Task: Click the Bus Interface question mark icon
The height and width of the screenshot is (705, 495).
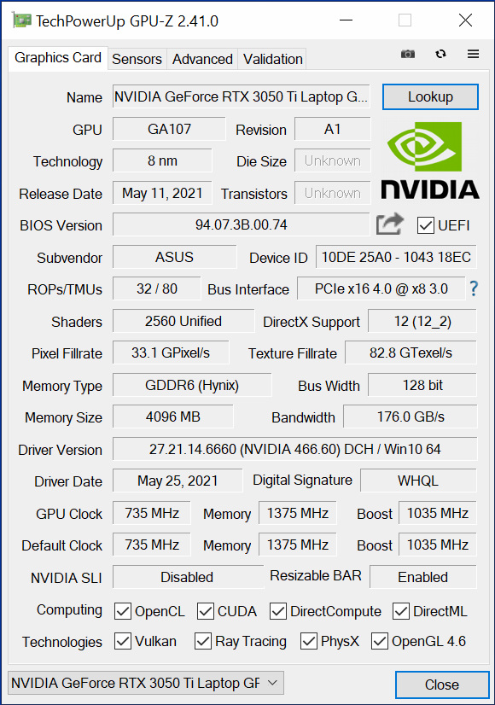Action: point(474,288)
